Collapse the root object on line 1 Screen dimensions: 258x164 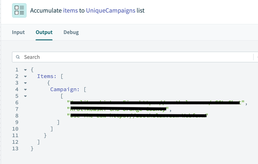coord(25,70)
